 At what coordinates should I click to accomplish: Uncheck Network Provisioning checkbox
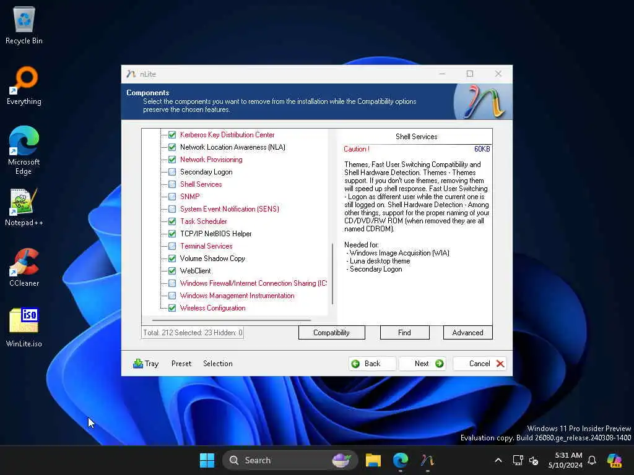pyautogui.click(x=172, y=160)
